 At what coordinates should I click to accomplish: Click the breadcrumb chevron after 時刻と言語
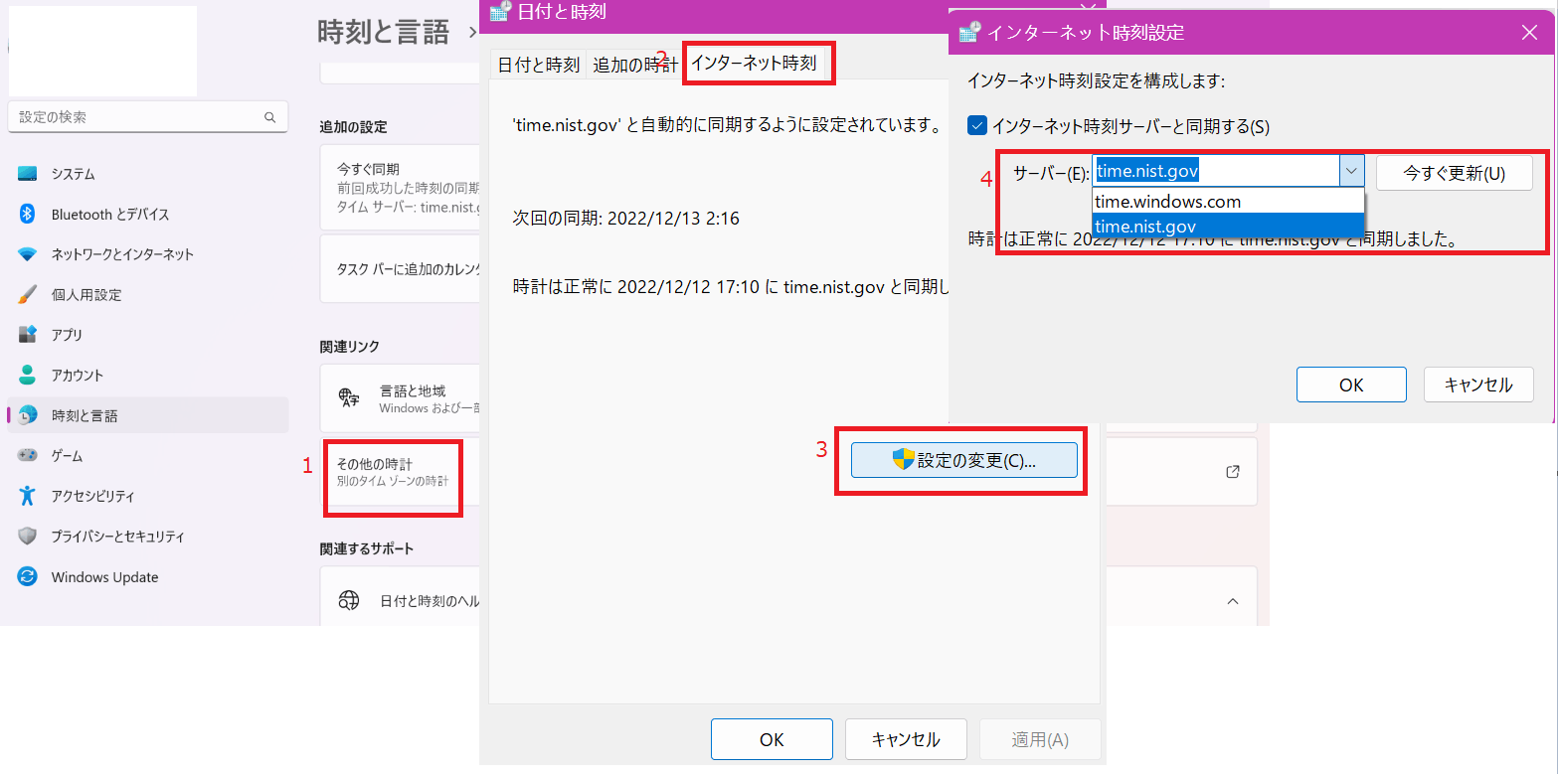[471, 34]
